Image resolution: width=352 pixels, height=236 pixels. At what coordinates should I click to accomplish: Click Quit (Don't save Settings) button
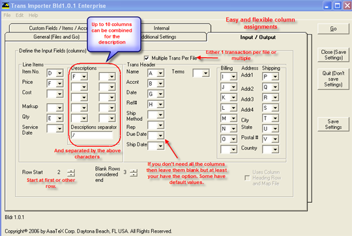[333, 79]
